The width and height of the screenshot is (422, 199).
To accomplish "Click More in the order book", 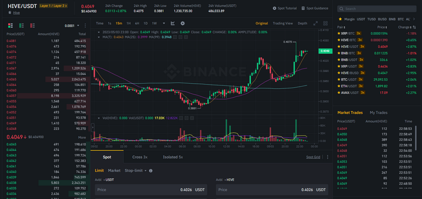I will point(82,138).
